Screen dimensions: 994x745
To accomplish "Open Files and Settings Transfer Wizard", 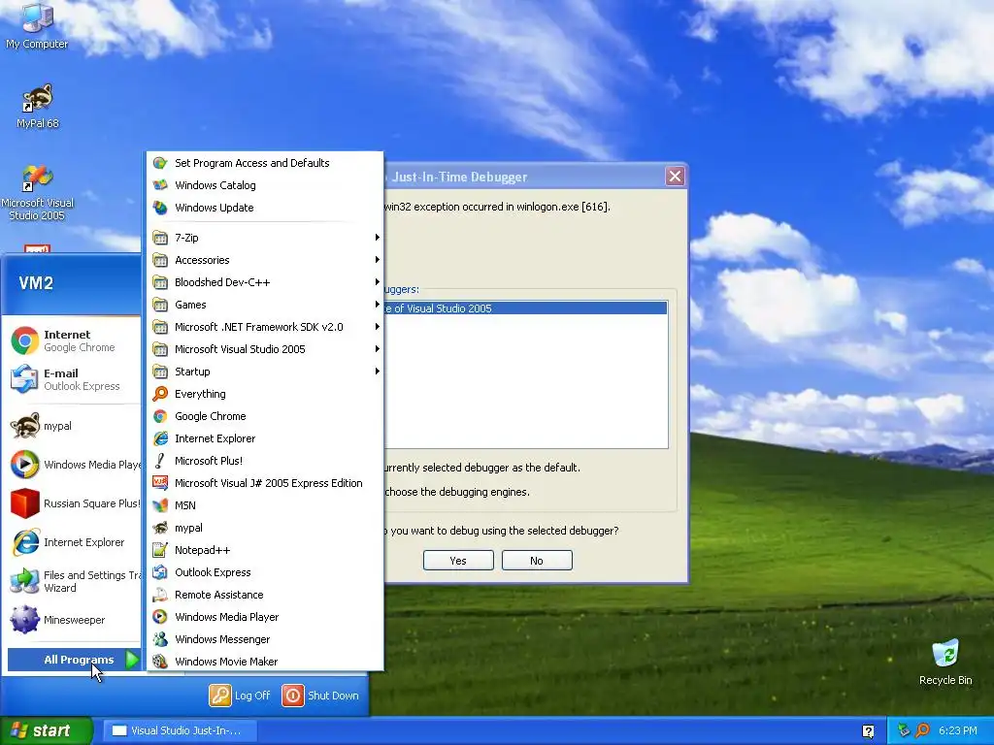I will pyautogui.click(x=75, y=581).
